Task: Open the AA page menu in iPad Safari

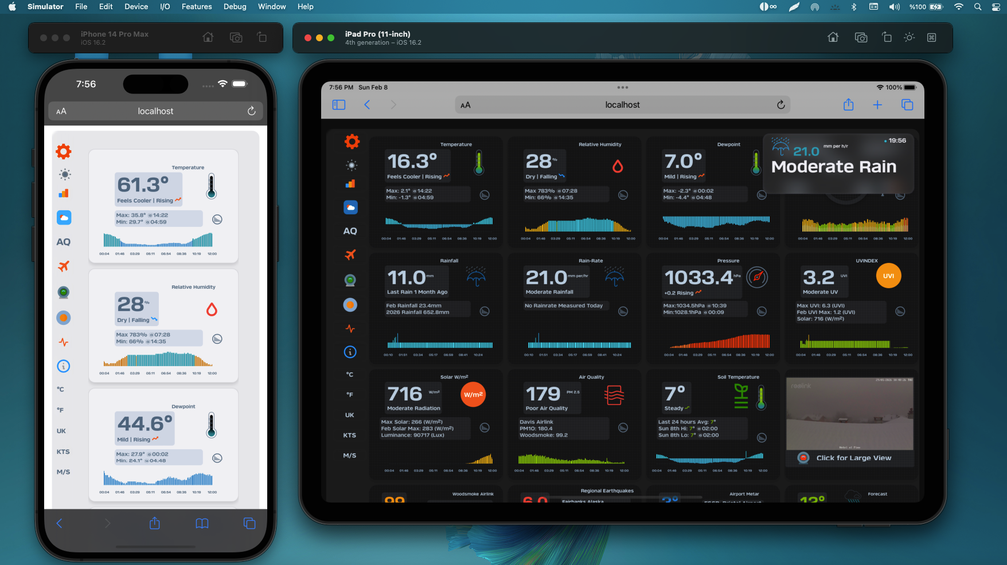Action: [x=466, y=105]
